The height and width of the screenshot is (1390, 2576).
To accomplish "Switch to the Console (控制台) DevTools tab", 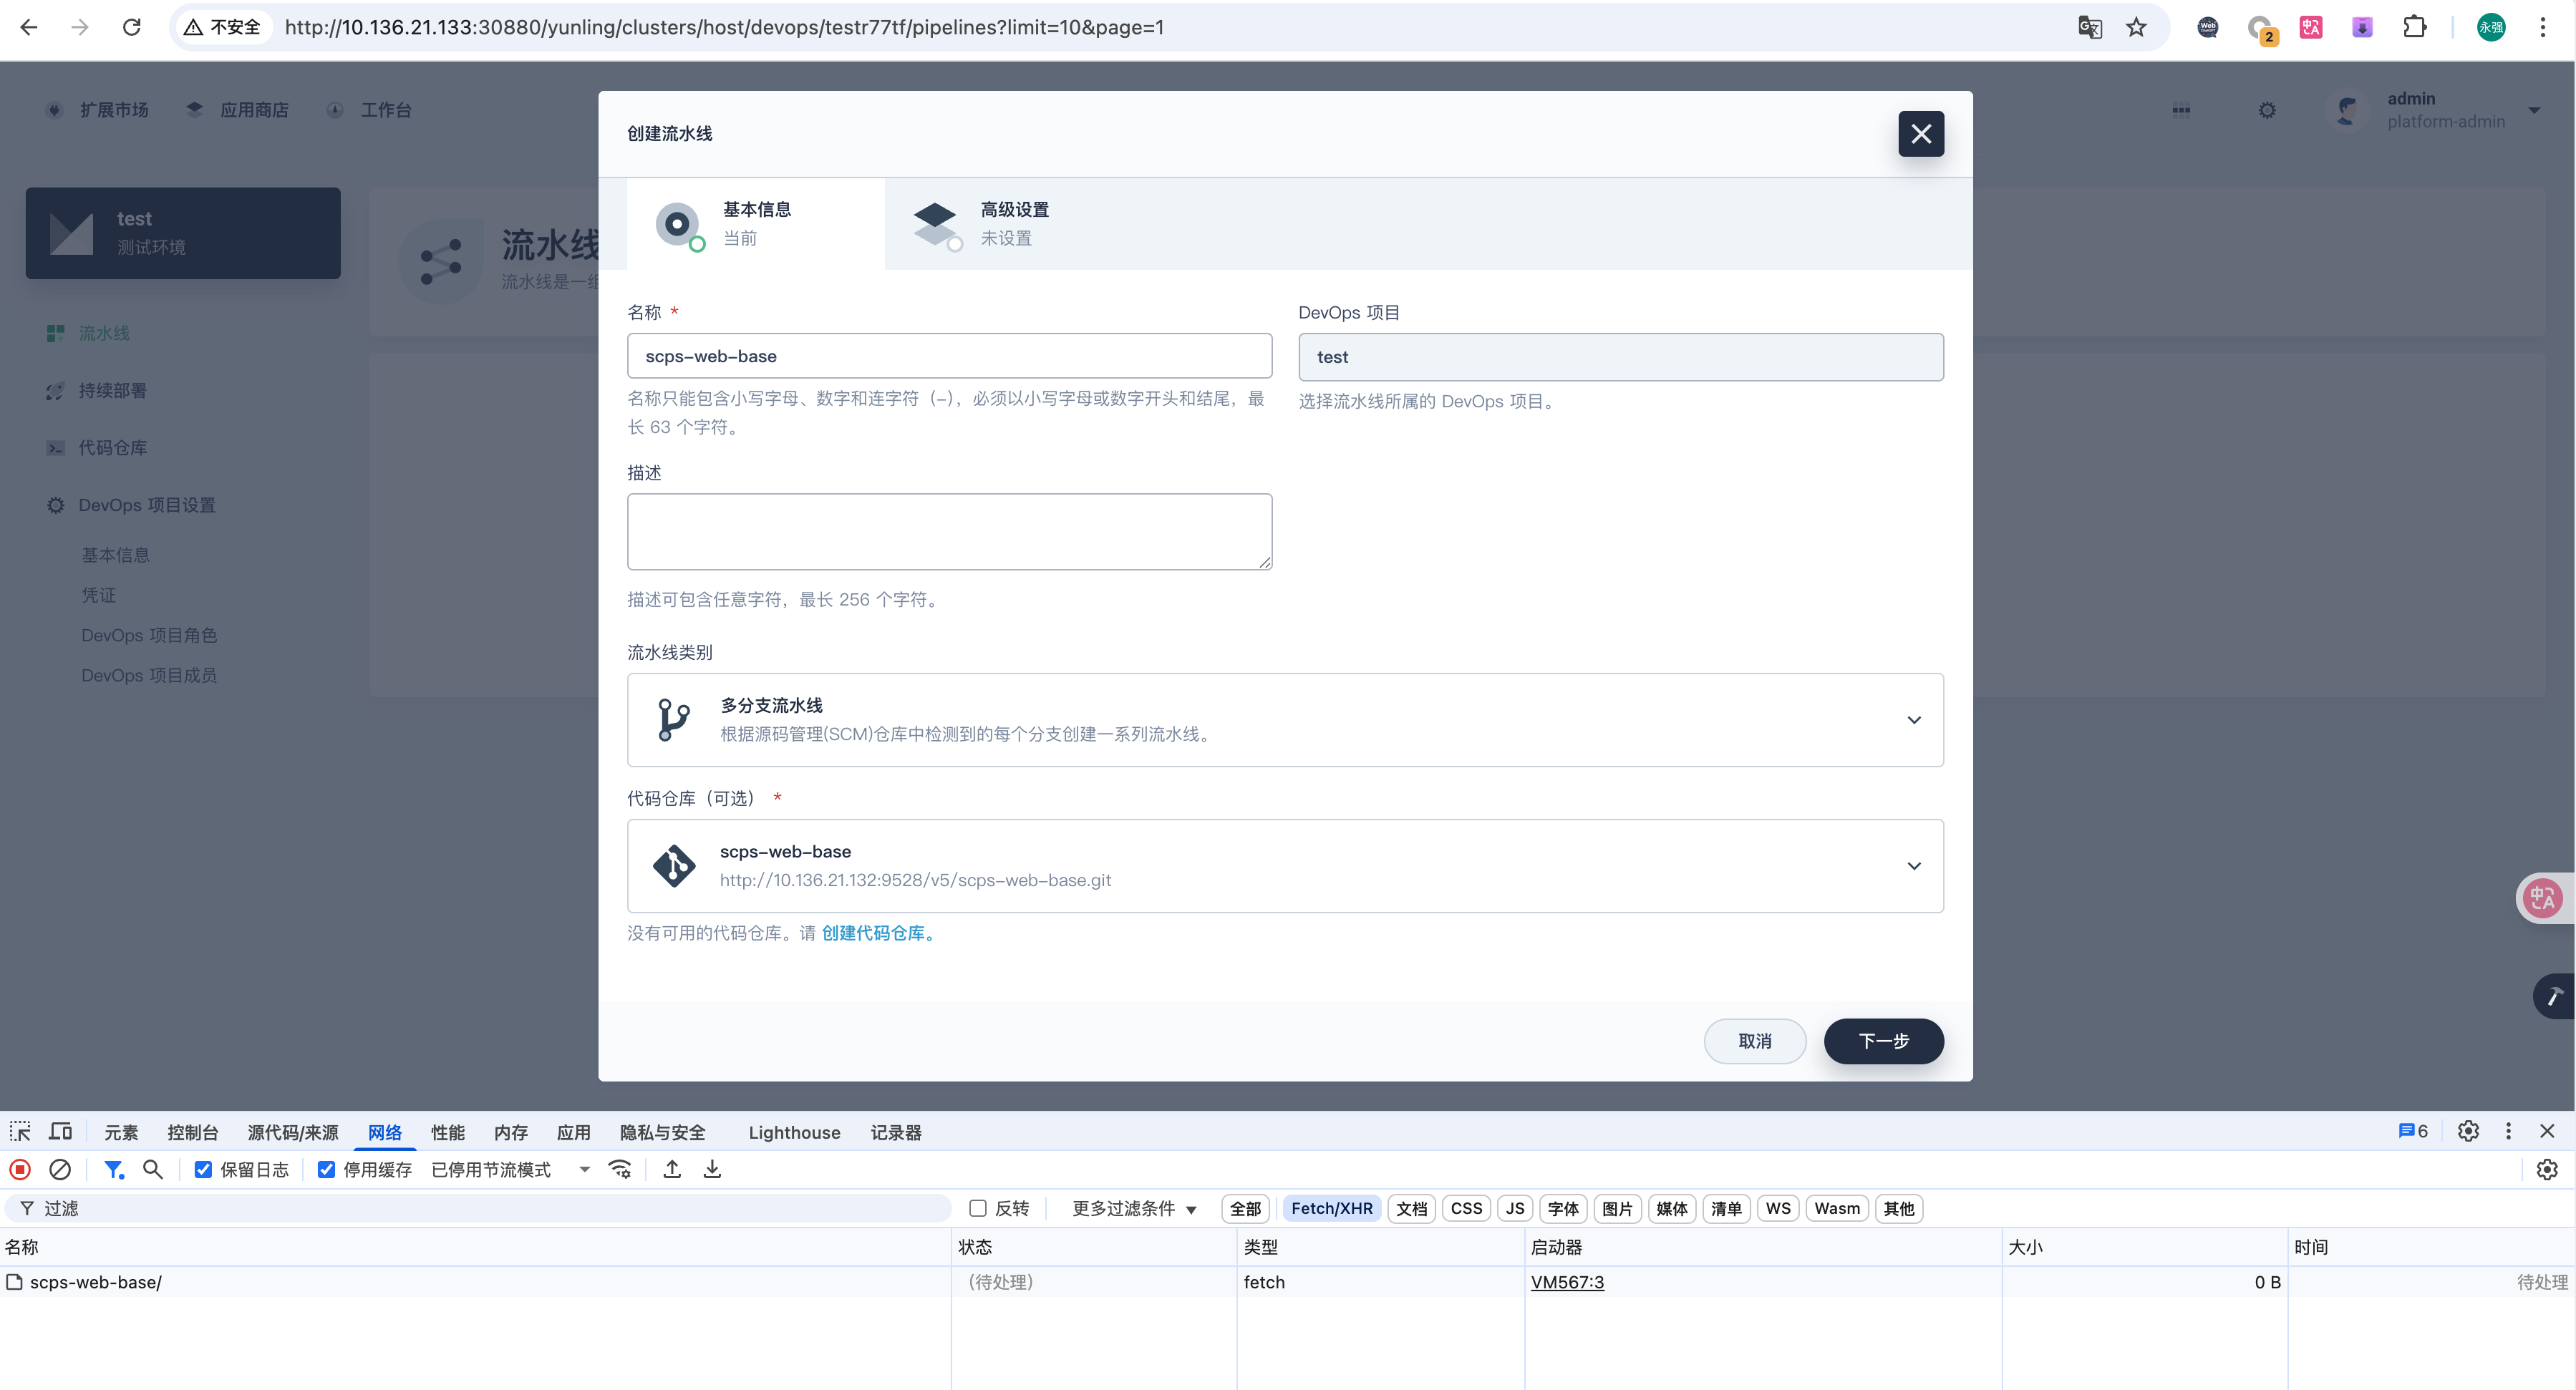I will click(x=192, y=1132).
